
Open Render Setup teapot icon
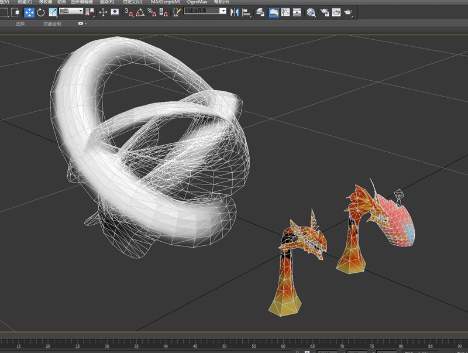pyautogui.click(x=325, y=12)
